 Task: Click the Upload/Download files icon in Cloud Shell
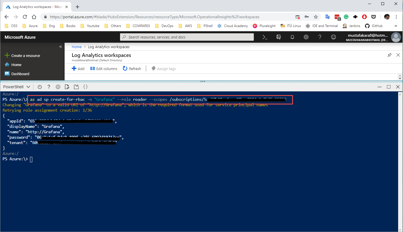(67, 87)
